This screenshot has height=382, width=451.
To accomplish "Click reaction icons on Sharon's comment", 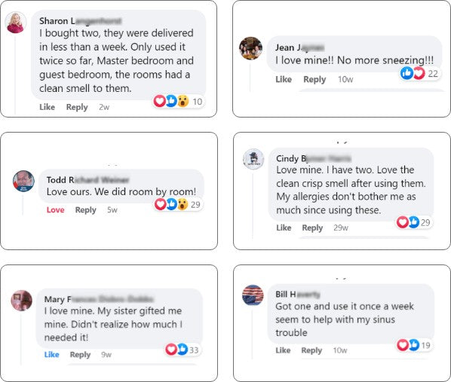I will pyautogui.click(x=178, y=101).
